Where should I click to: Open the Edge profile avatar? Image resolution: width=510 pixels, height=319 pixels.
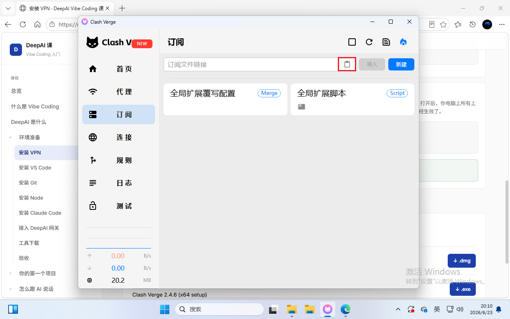coord(487,24)
